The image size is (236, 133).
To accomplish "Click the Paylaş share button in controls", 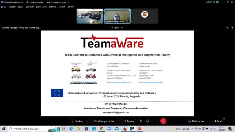I will pyautogui.click(x=128, y=121).
